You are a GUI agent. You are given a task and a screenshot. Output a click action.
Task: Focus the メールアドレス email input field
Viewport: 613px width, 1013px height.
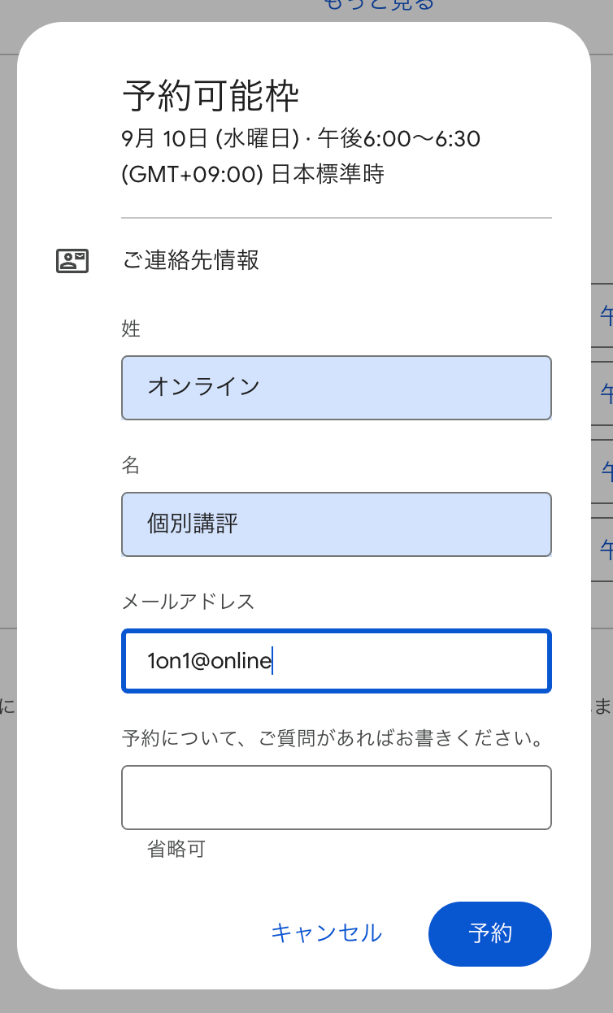pyautogui.click(x=336, y=660)
